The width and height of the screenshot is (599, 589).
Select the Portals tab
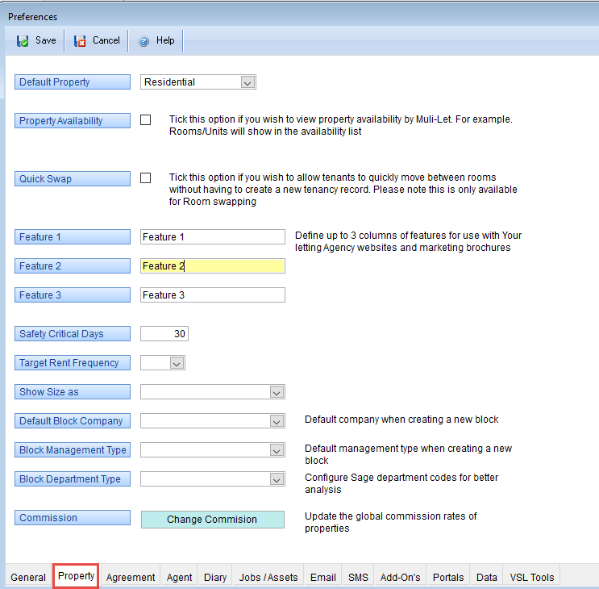(x=448, y=577)
